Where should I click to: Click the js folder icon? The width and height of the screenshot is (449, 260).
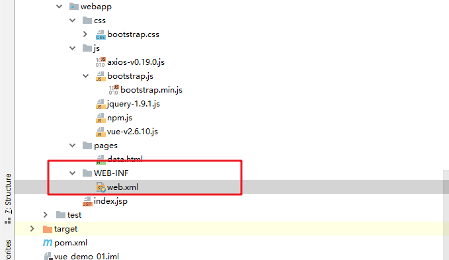tap(87, 48)
